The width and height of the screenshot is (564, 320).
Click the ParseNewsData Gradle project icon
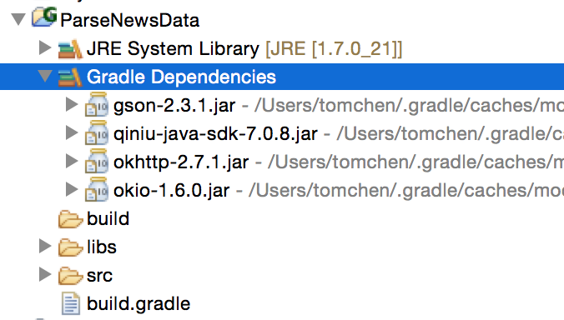click(44, 17)
